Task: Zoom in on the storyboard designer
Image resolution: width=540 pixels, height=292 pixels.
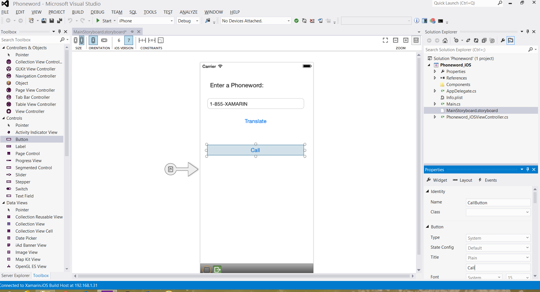Action: (x=406, y=40)
